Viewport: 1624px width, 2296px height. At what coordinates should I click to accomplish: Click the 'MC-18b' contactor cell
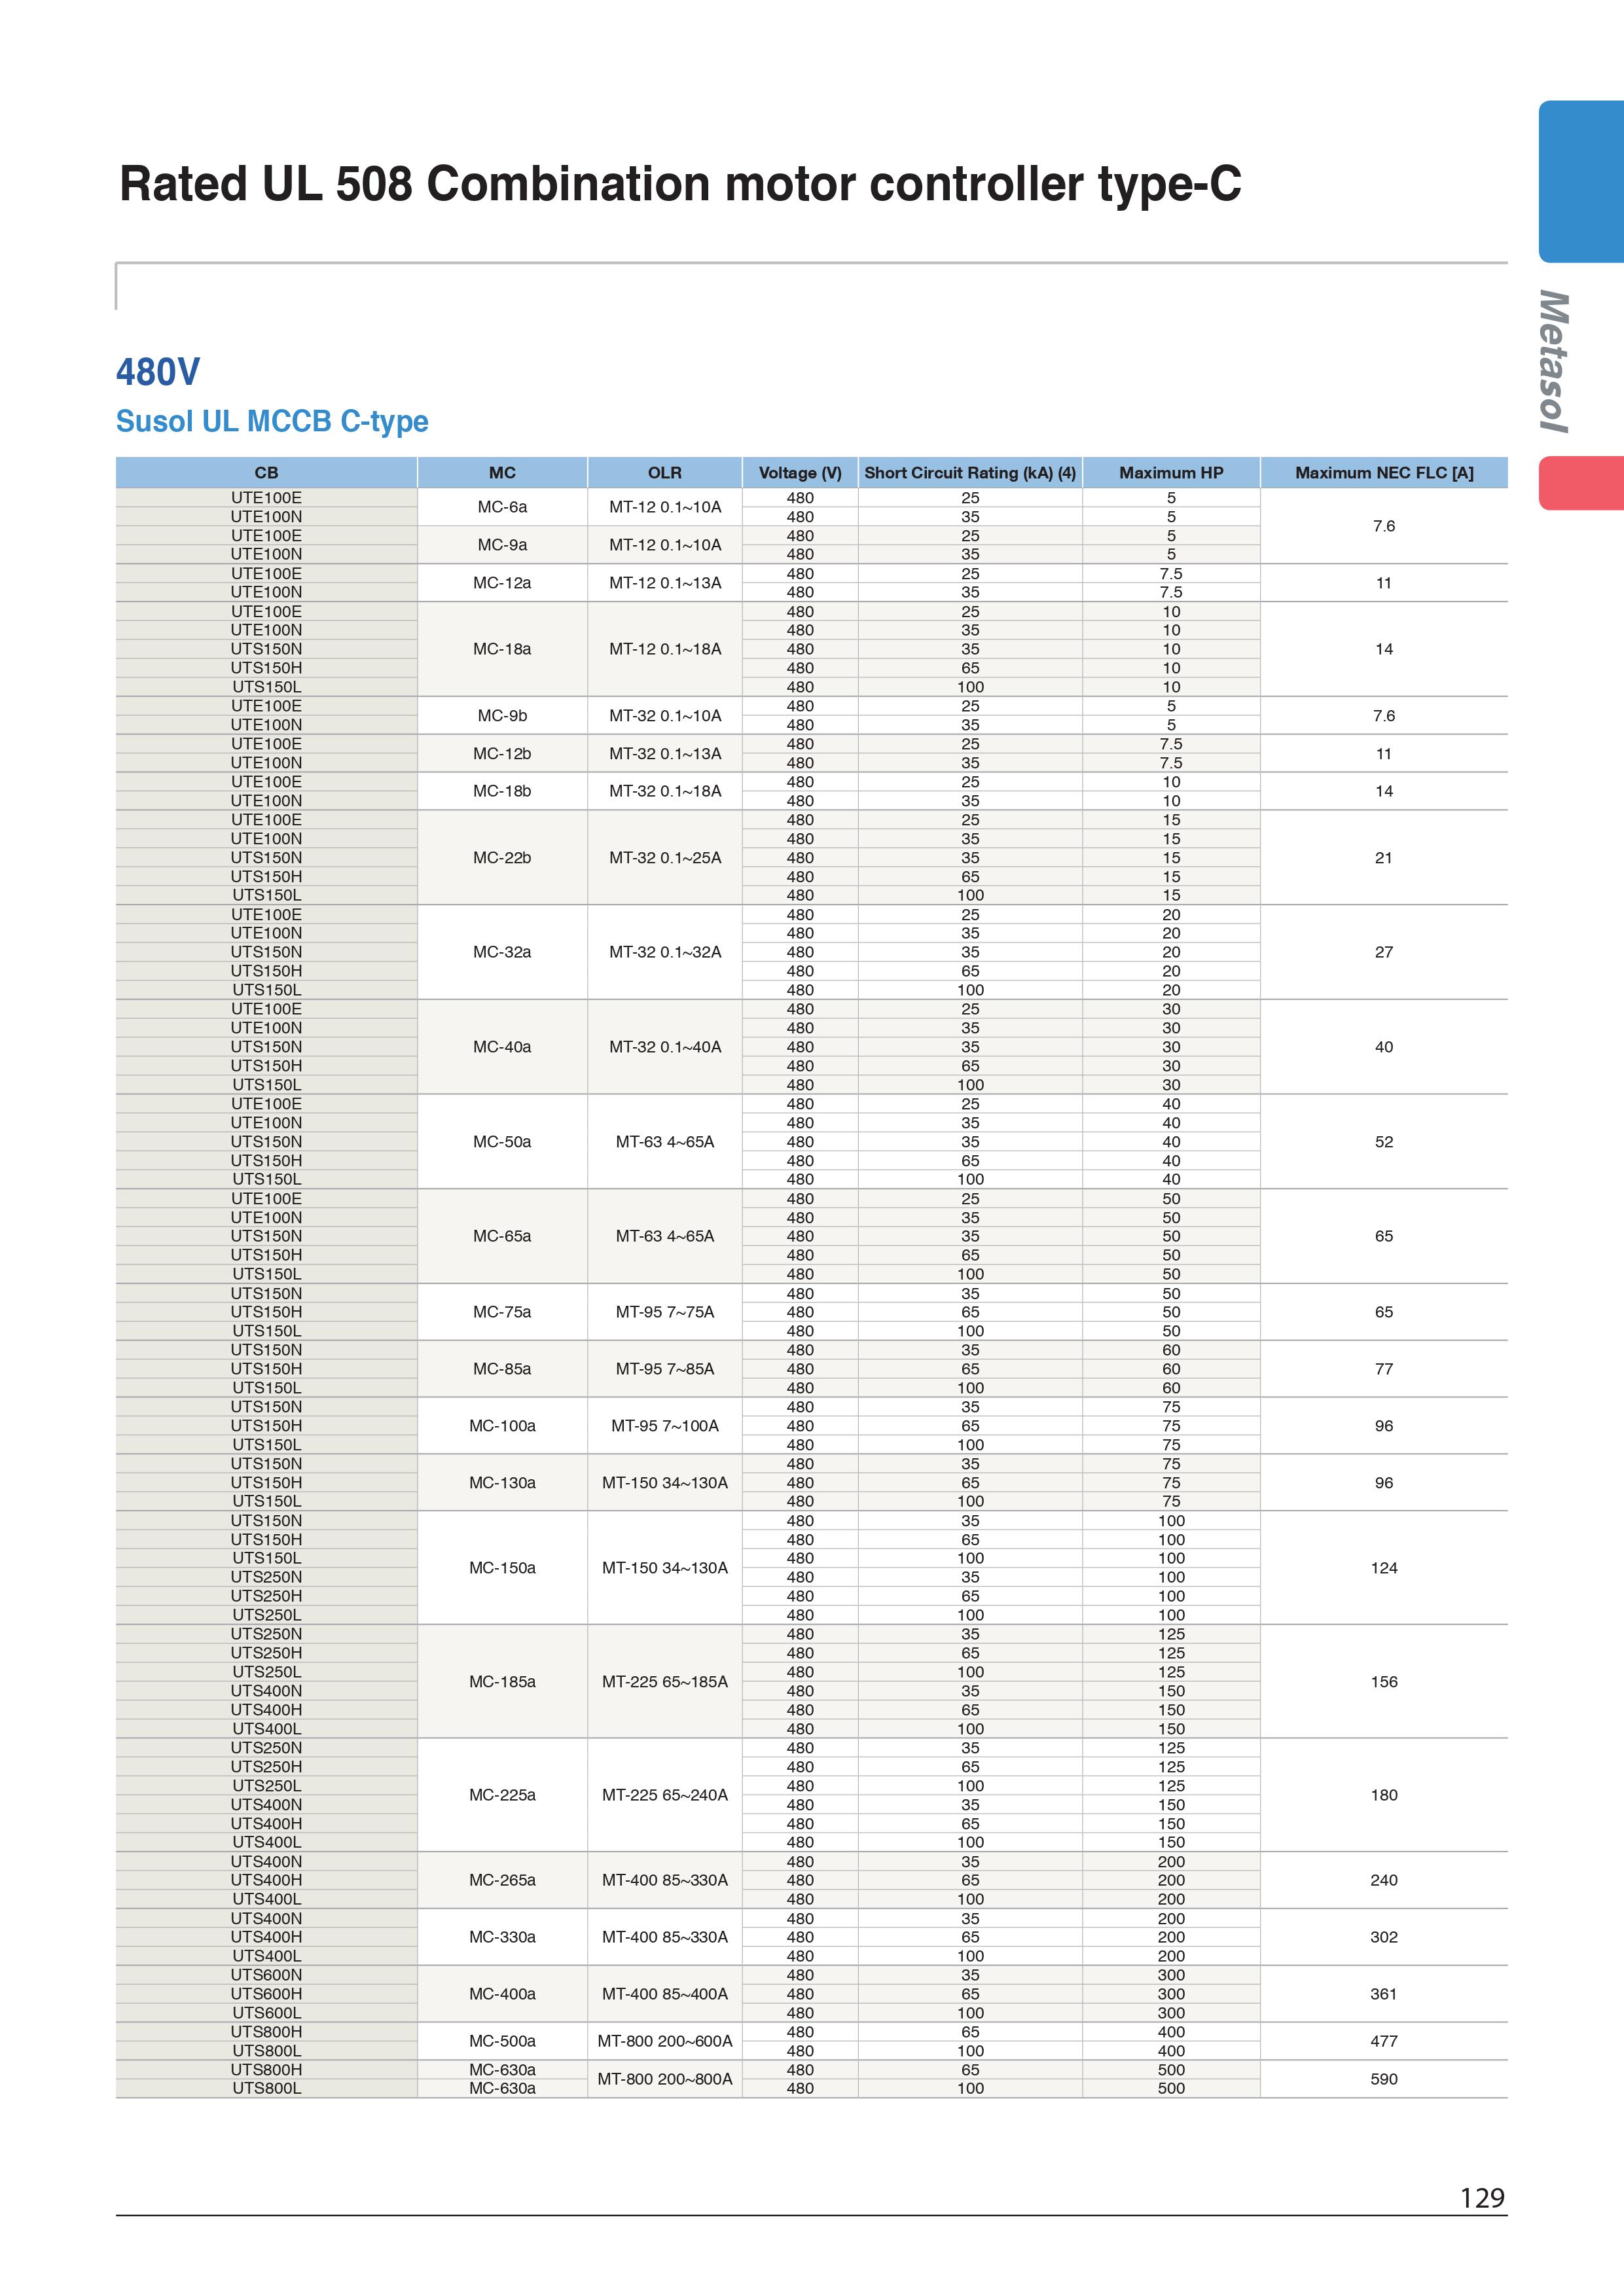coord(502,791)
